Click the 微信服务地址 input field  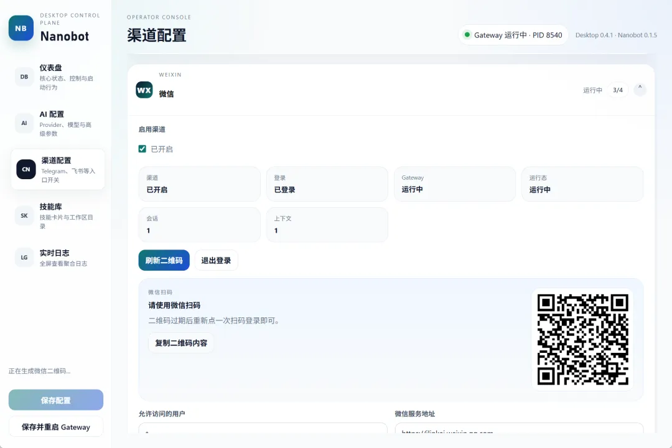click(x=519, y=428)
